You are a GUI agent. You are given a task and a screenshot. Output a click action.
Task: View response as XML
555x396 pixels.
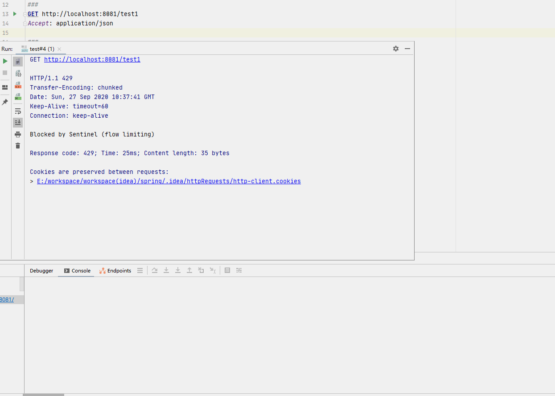pos(18,85)
